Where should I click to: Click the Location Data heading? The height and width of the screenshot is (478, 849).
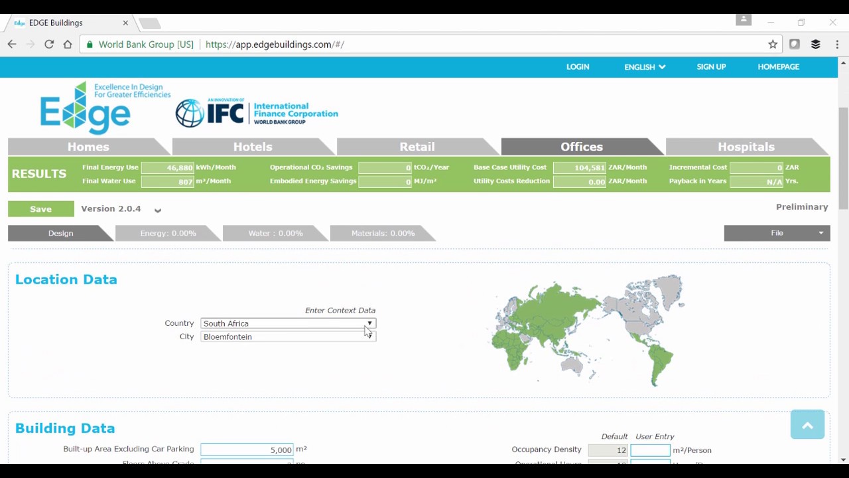[66, 279]
